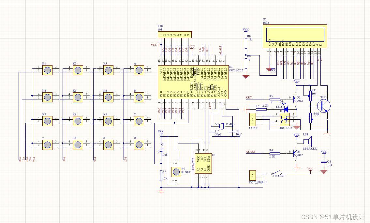Select the 9013 transistor symbol
Image resolution: width=370 pixels, height=223 pixels.
tap(324, 106)
